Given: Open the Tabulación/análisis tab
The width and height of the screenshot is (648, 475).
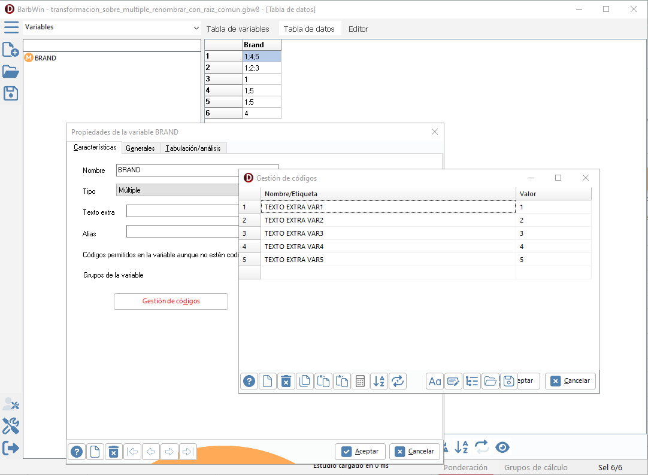Looking at the screenshot, I should coord(193,148).
